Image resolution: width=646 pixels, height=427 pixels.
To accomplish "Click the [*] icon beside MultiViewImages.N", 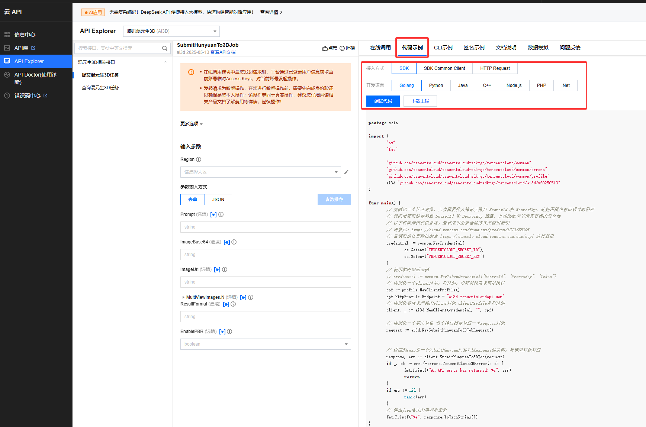I will [243, 298].
